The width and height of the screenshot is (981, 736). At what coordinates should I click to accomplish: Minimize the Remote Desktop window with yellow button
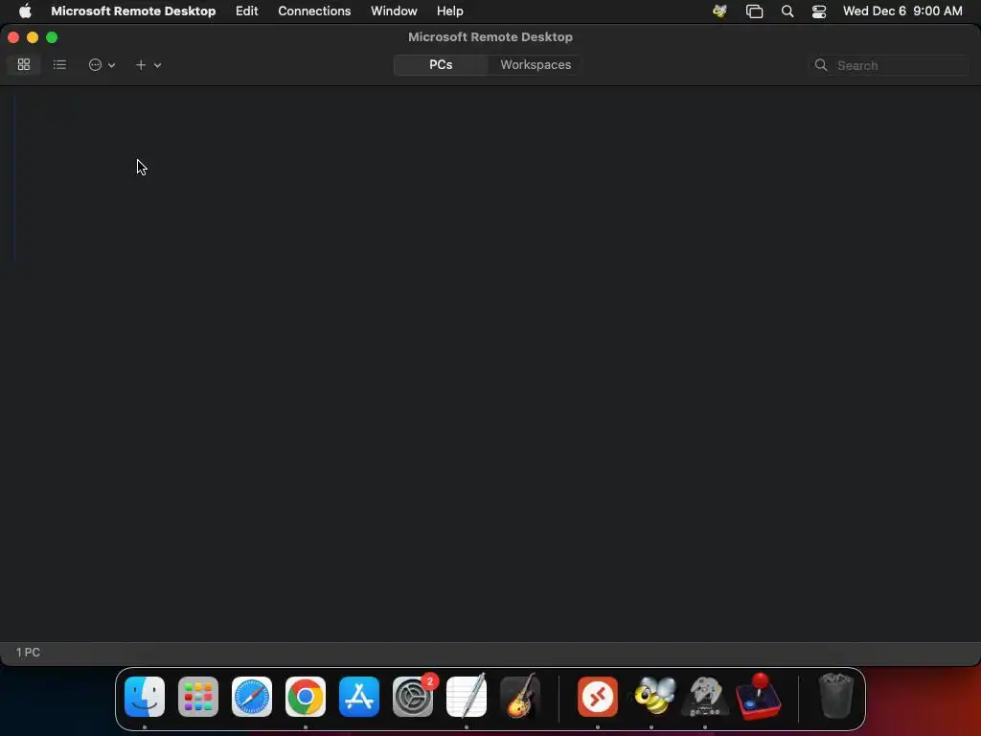point(33,37)
